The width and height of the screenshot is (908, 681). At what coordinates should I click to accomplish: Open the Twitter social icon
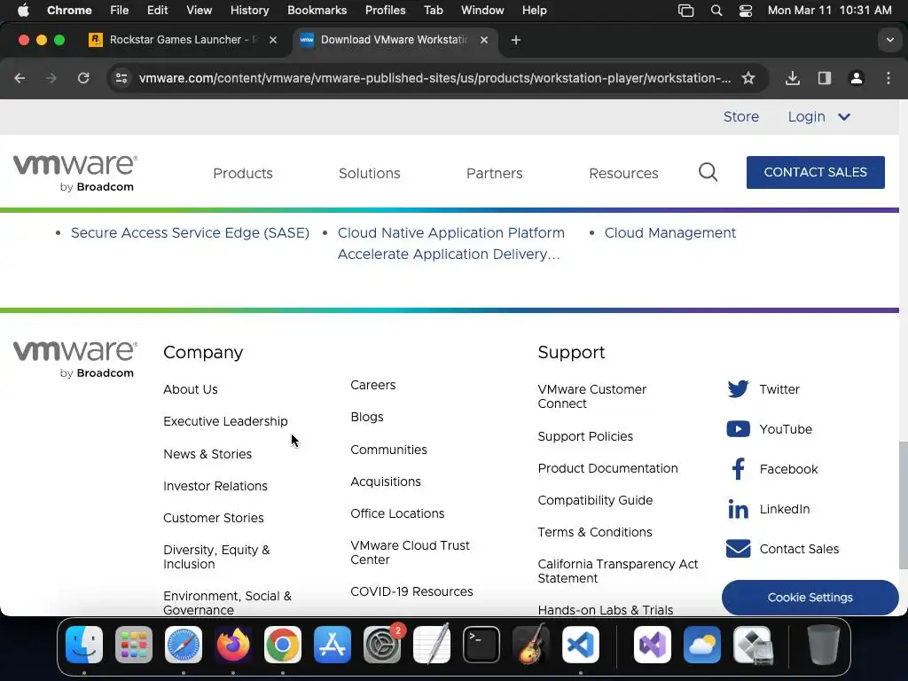click(x=738, y=389)
